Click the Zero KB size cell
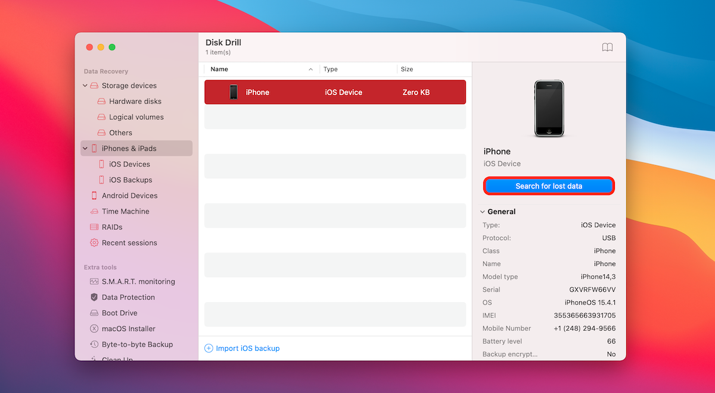This screenshot has width=715, height=393. click(416, 92)
